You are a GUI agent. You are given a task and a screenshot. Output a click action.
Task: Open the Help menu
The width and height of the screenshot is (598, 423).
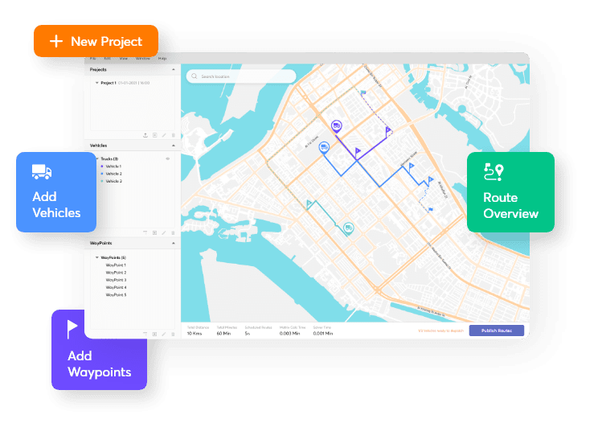(162, 59)
